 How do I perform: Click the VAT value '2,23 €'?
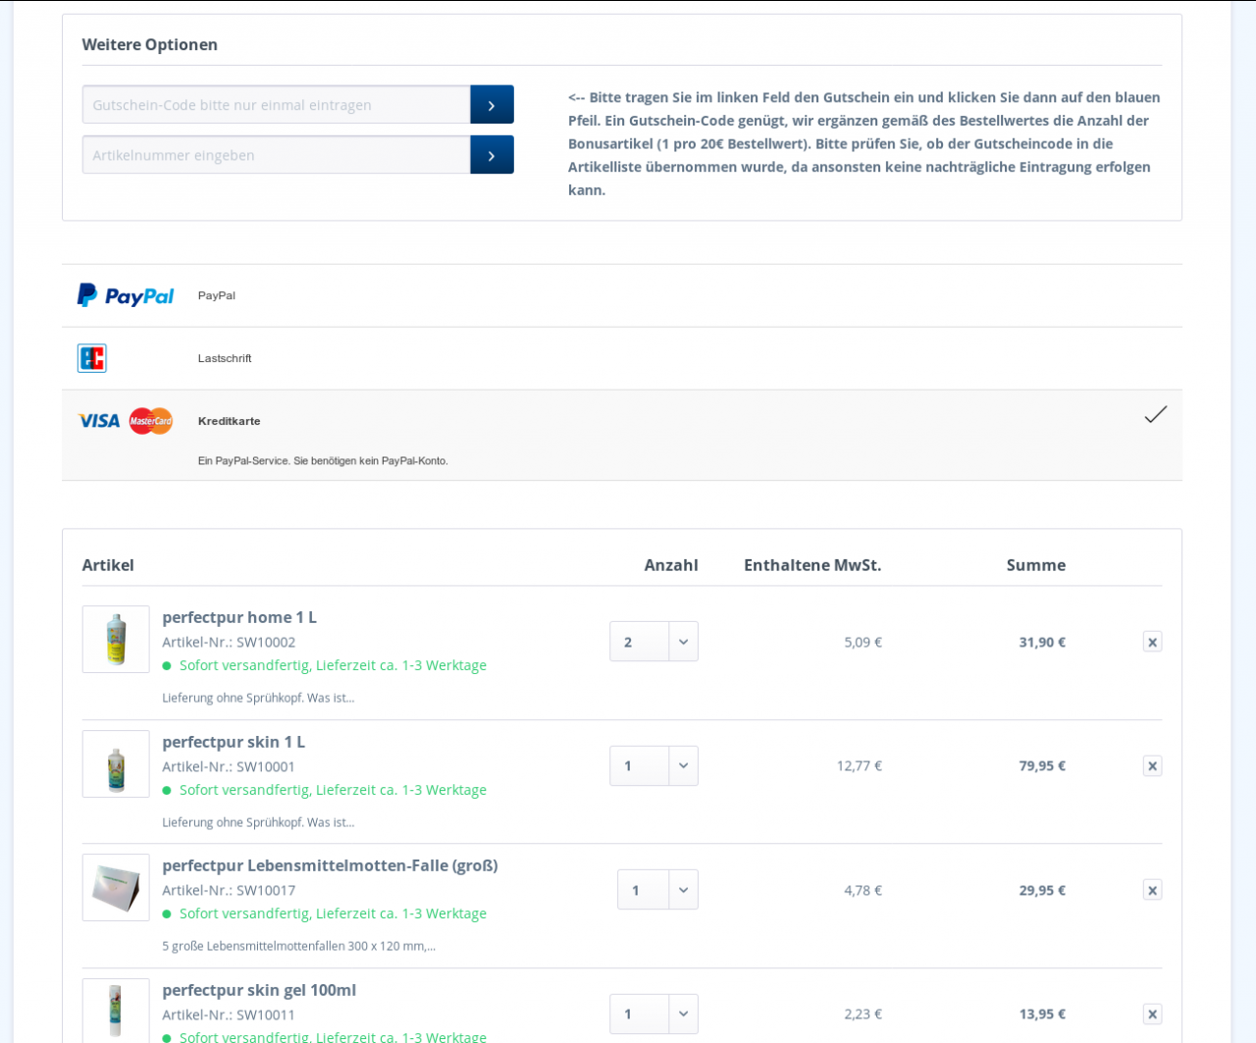[863, 1014]
